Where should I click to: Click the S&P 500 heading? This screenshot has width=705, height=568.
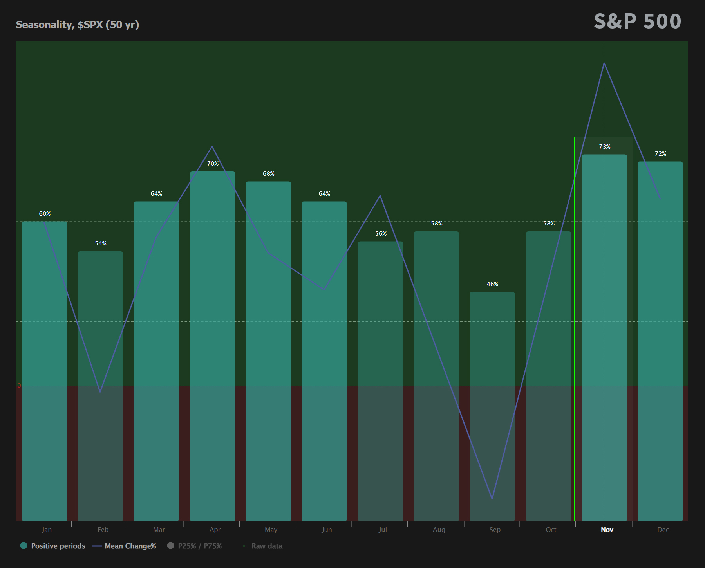click(637, 21)
